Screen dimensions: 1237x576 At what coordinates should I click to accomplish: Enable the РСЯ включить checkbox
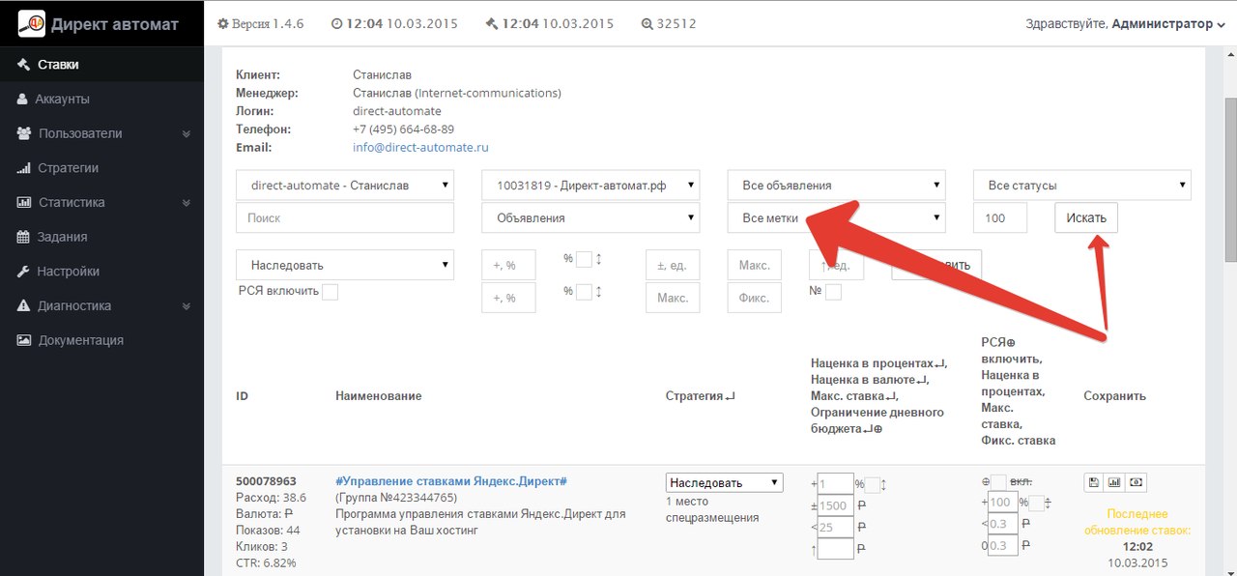(330, 292)
